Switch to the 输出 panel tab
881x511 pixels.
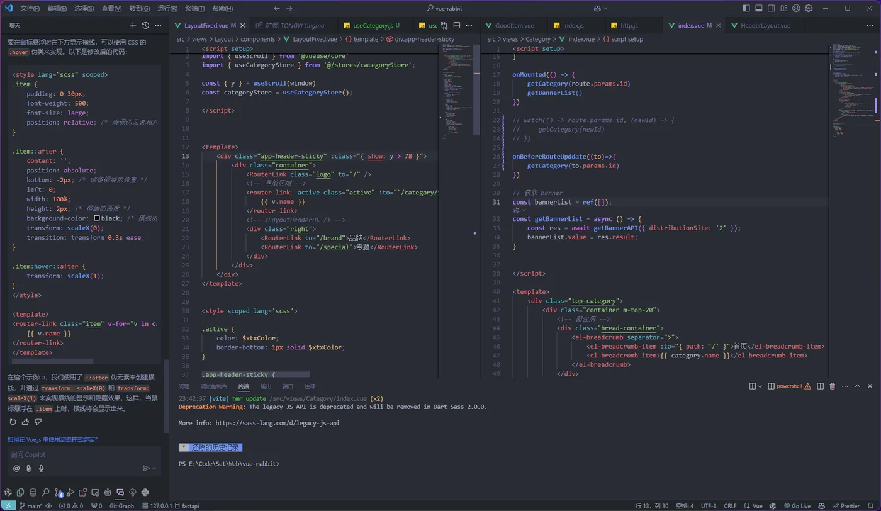coord(266,386)
